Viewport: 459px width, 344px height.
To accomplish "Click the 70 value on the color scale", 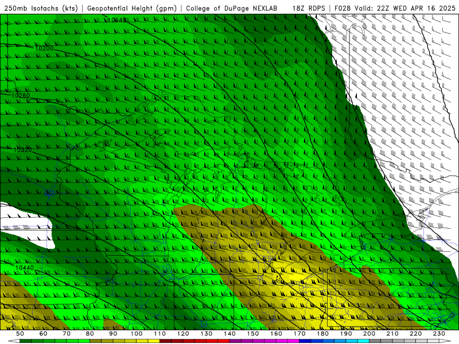I will coord(67,334).
